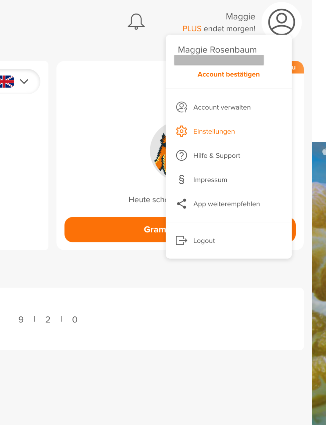Screen dimensions: 326x425
Task: Click the horse mascot avatar thumbnail
Action: pyautogui.click(x=158, y=151)
